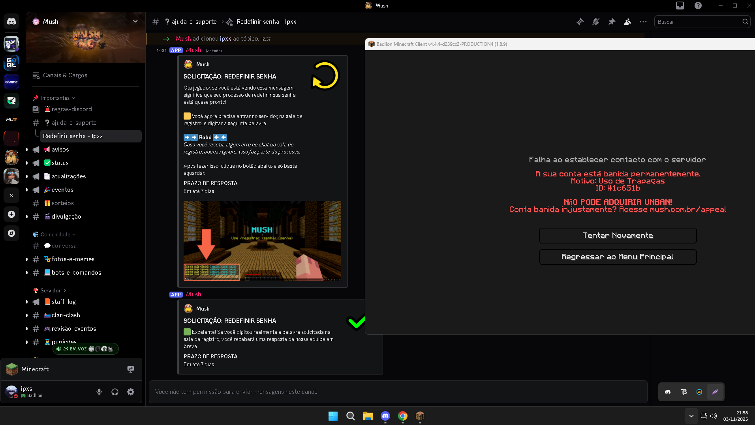Open the avisos announcement channel

coord(85,150)
